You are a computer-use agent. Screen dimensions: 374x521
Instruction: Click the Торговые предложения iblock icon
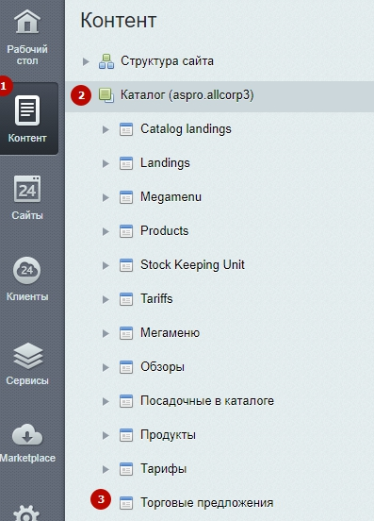pos(126,503)
